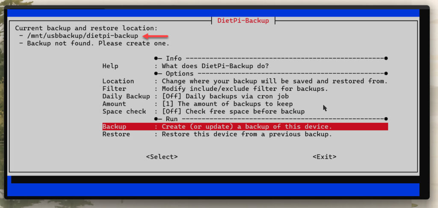Click the /mnt/usbbackup/dietpi-backup path text

(83, 36)
